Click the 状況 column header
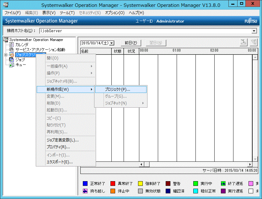This screenshot has width=262, height=199. click(131, 51)
